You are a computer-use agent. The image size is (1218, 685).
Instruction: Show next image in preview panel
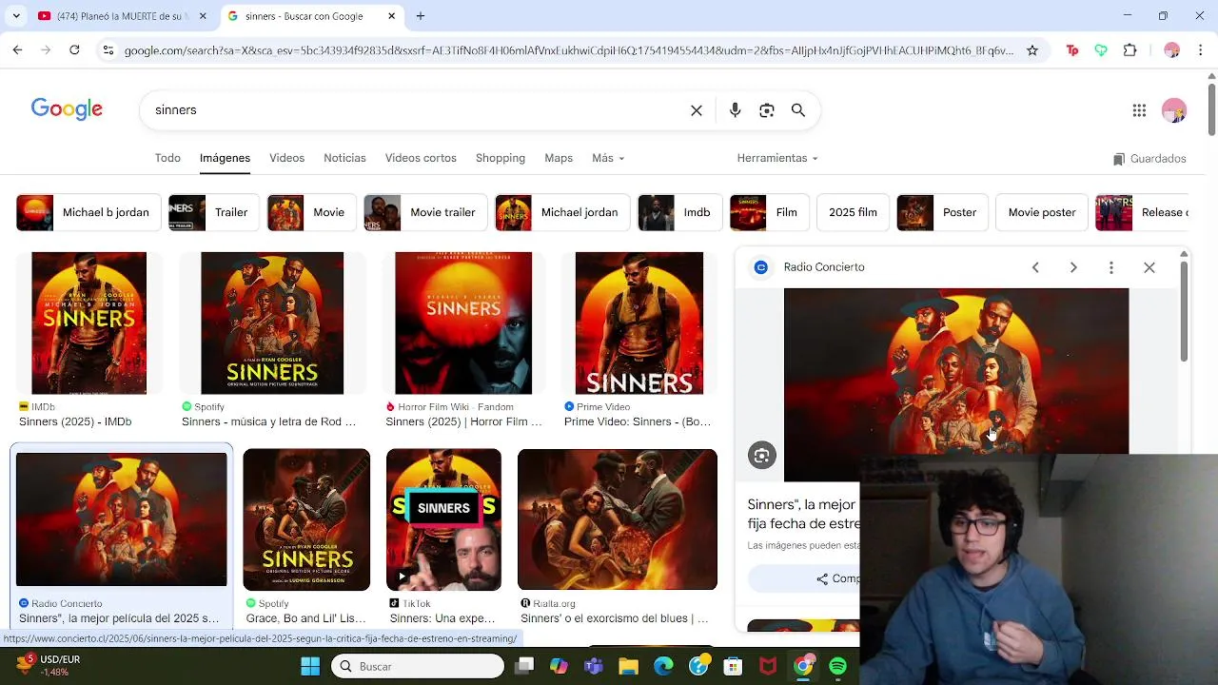click(1073, 267)
